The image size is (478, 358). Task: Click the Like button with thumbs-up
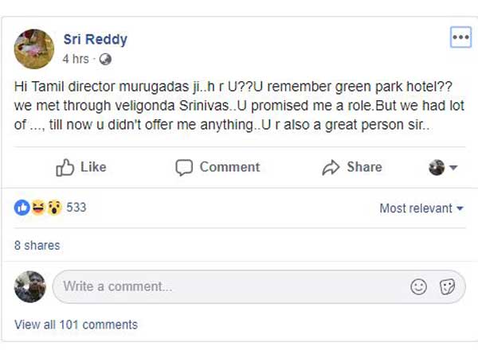(80, 167)
